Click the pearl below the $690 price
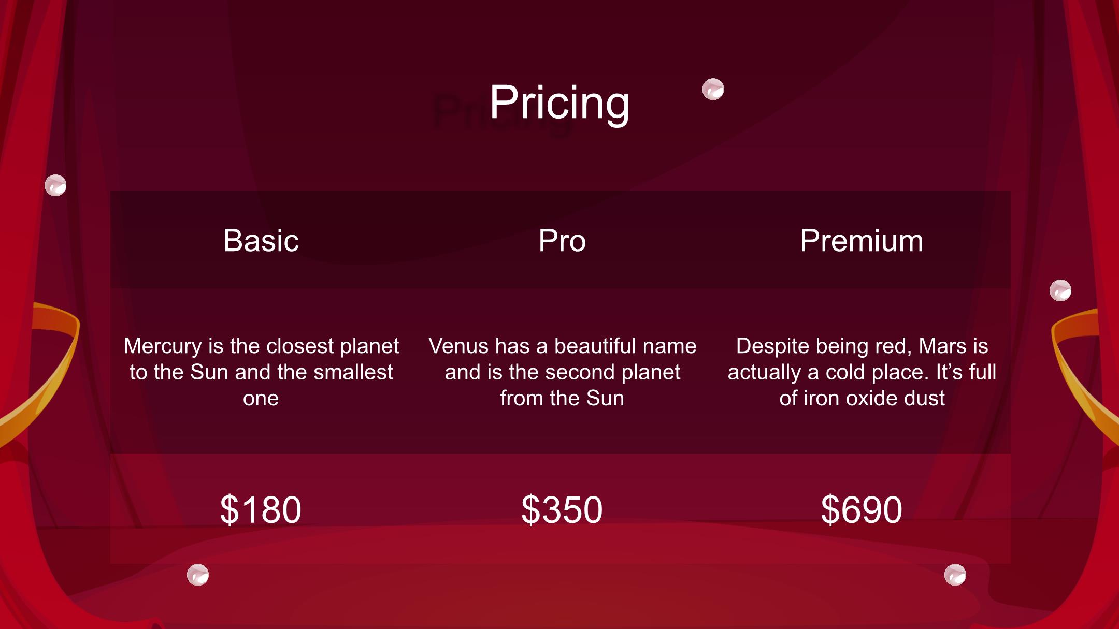Image resolution: width=1119 pixels, height=629 pixels. pos(955,575)
